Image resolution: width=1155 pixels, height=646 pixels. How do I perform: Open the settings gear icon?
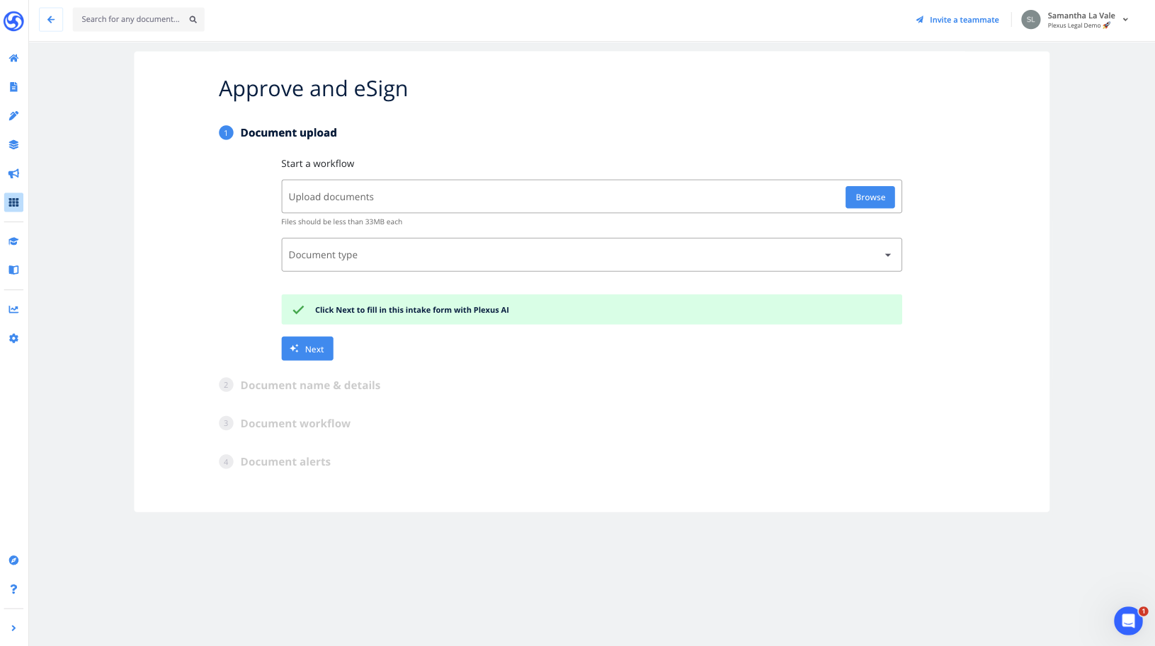point(13,338)
